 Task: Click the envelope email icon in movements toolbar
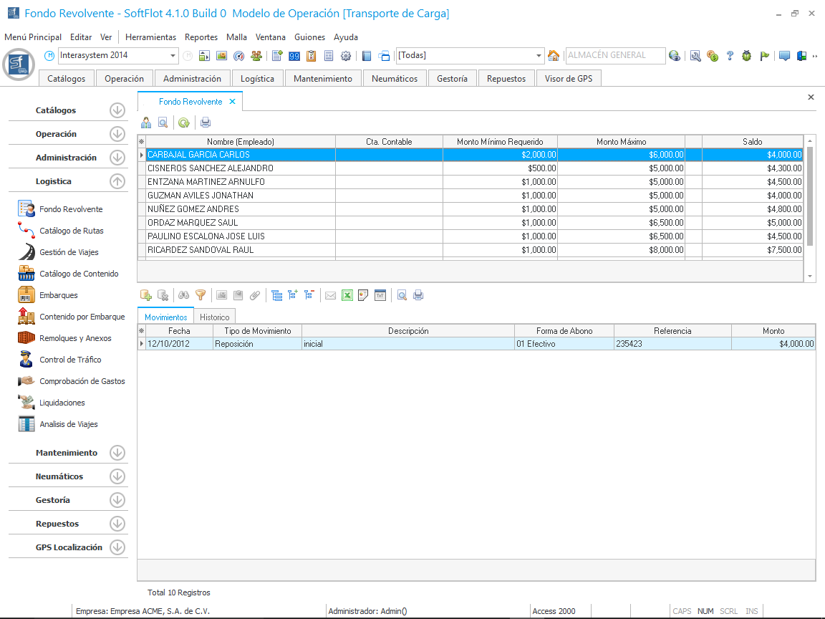[330, 294]
